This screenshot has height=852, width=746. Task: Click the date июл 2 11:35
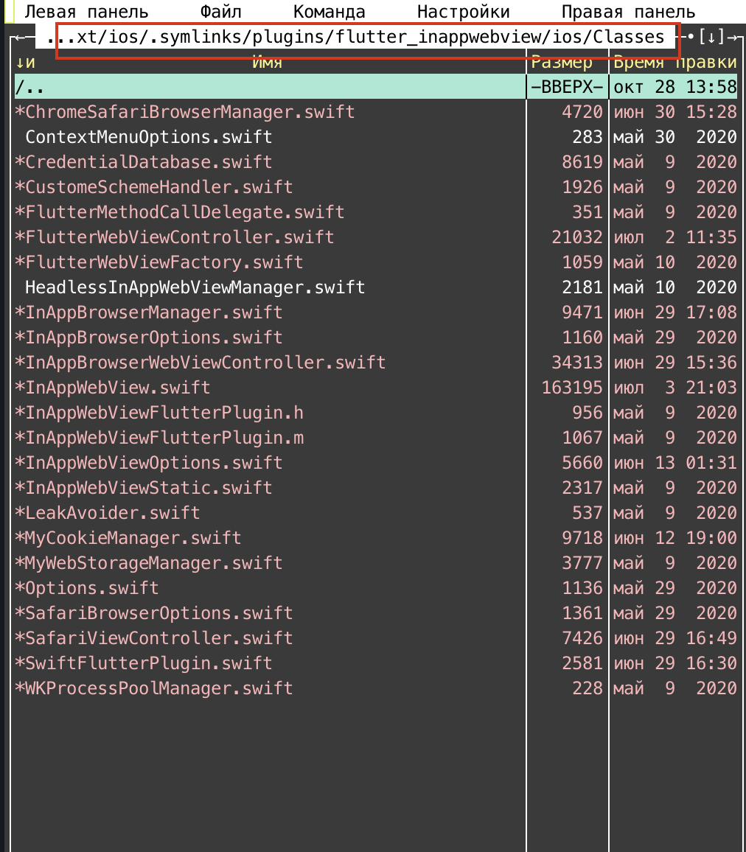pyautogui.click(x=674, y=237)
